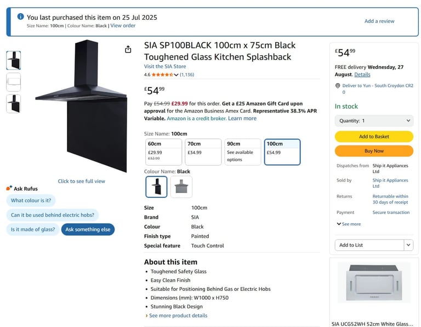Open the Quantity dropdown

click(374, 121)
